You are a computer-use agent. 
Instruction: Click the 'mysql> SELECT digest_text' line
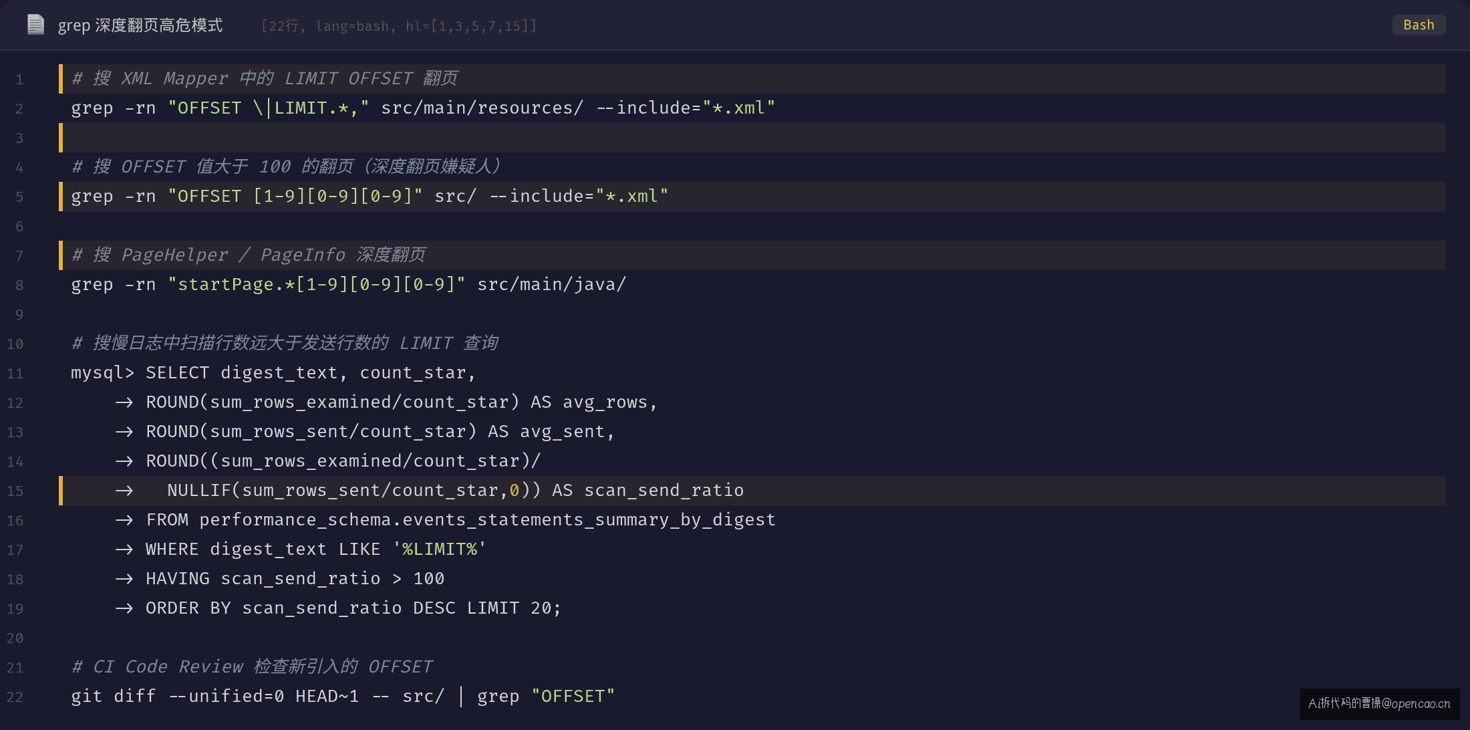pyautogui.click(x=273, y=372)
